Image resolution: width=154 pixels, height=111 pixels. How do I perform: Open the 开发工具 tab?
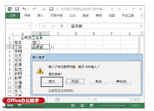click(x=128, y=15)
